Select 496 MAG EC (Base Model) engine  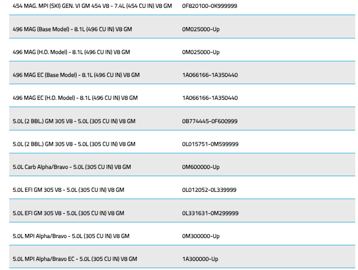pyautogui.click(x=76, y=75)
